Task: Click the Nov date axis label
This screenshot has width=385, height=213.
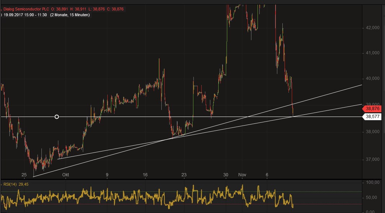Action: [x=242, y=175]
